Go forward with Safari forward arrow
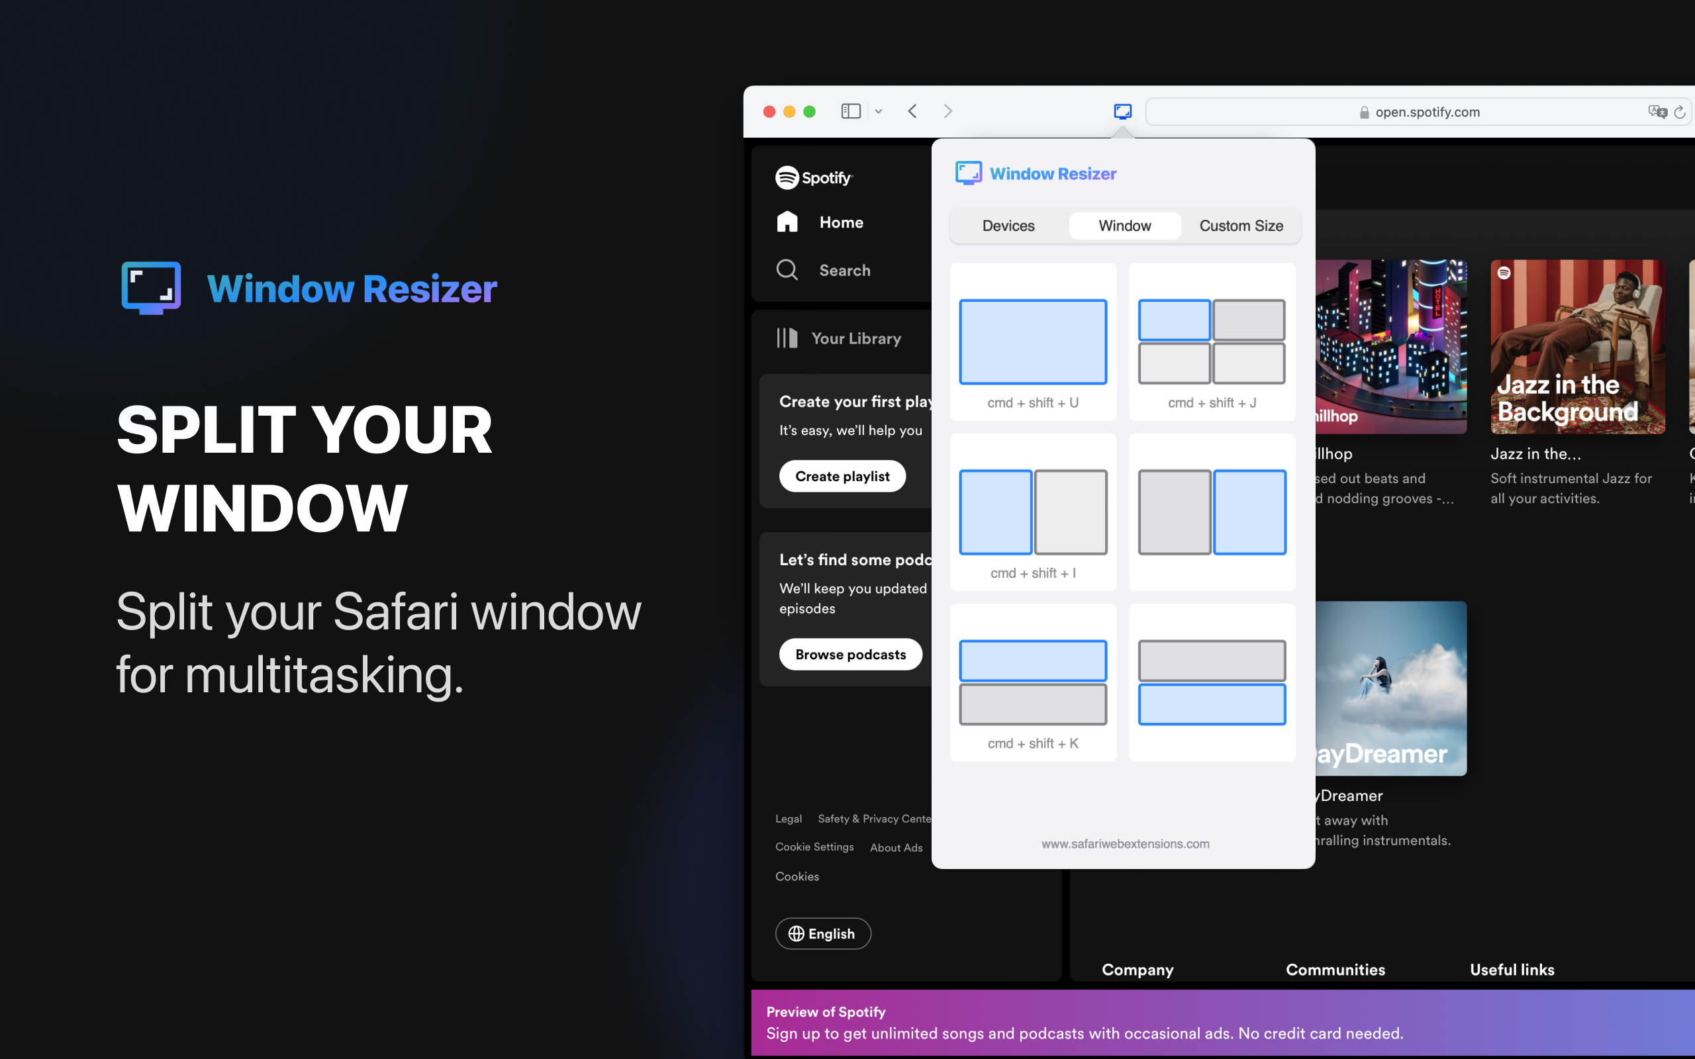This screenshot has width=1695, height=1059. point(947,111)
